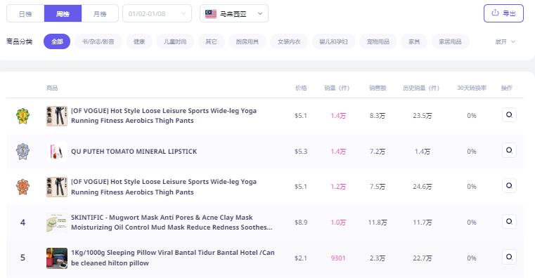Click the gold first-place rank badge
This screenshot has width=535, height=278.
[x=23, y=116]
